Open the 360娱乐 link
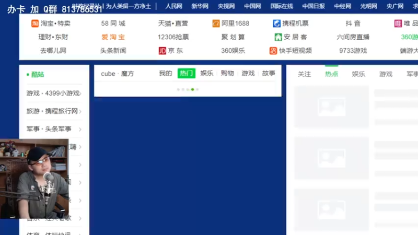This screenshot has width=418, height=235. [x=233, y=51]
